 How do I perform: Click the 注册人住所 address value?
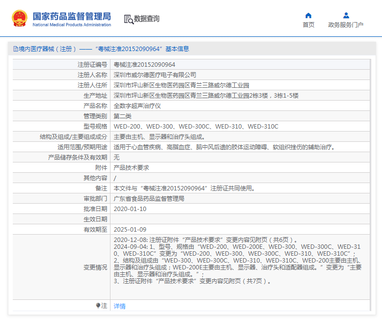click(181, 85)
